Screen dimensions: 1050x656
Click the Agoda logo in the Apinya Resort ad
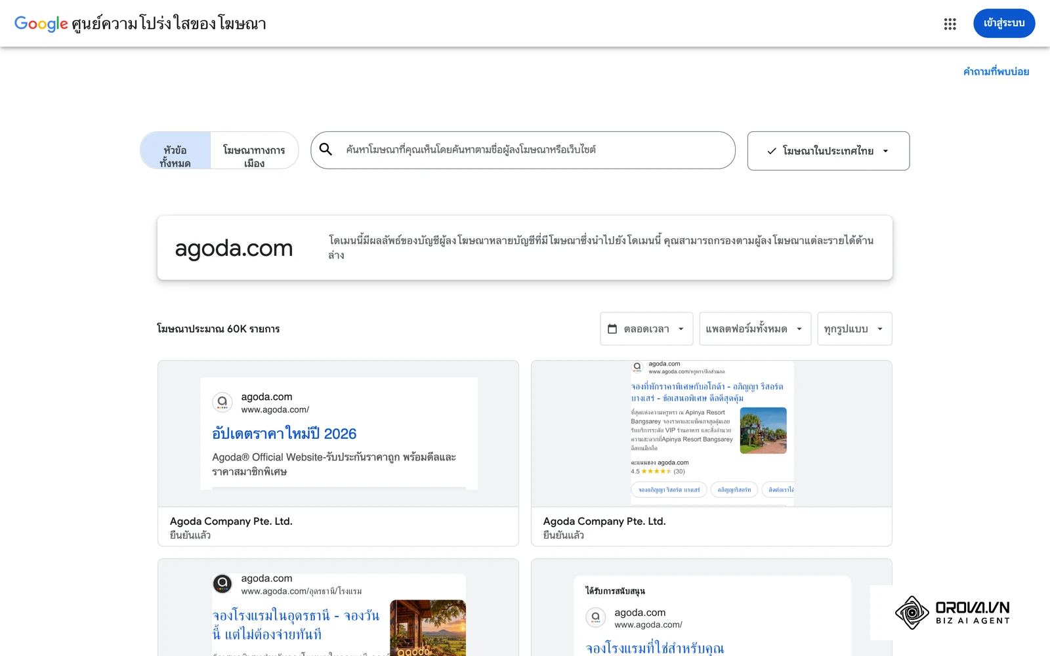637,367
